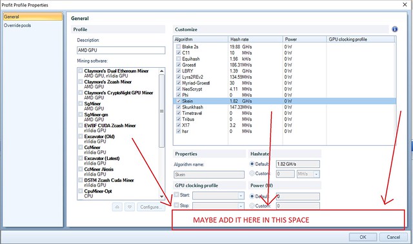Click the heart favorite button below mining software list

(x=130, y=207)
